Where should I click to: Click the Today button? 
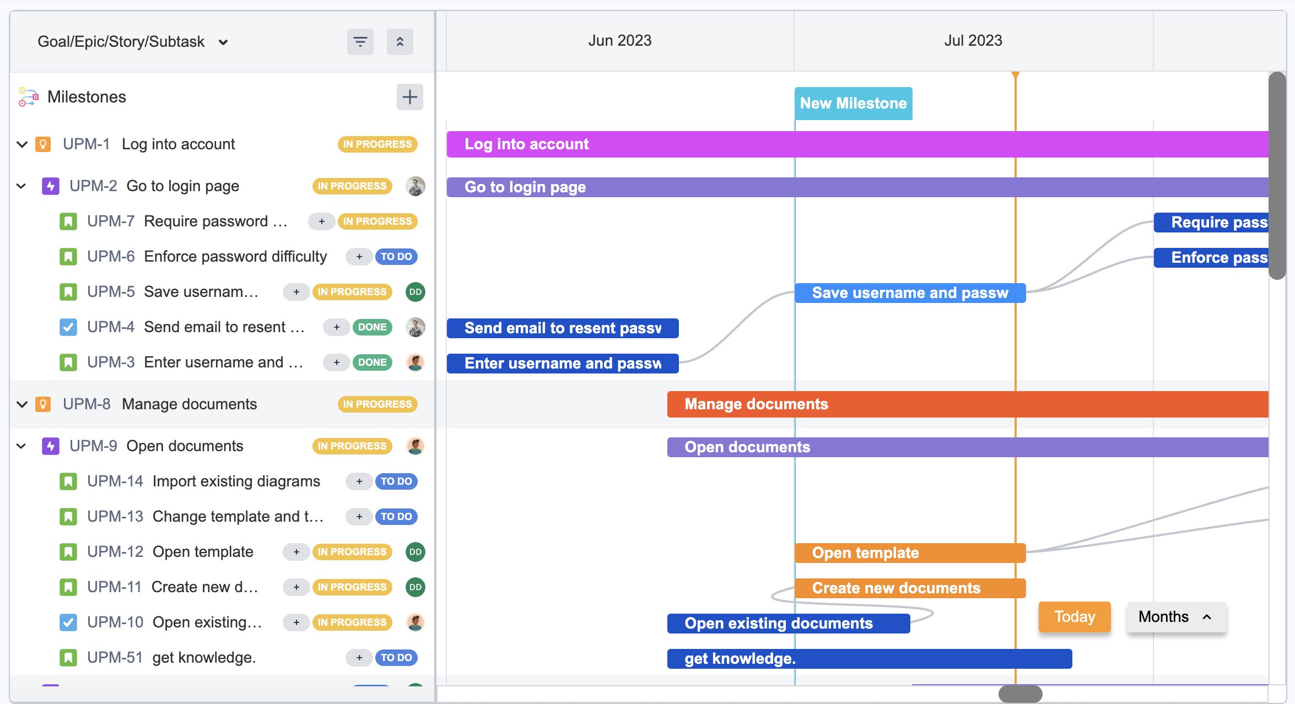(1074, 617)
